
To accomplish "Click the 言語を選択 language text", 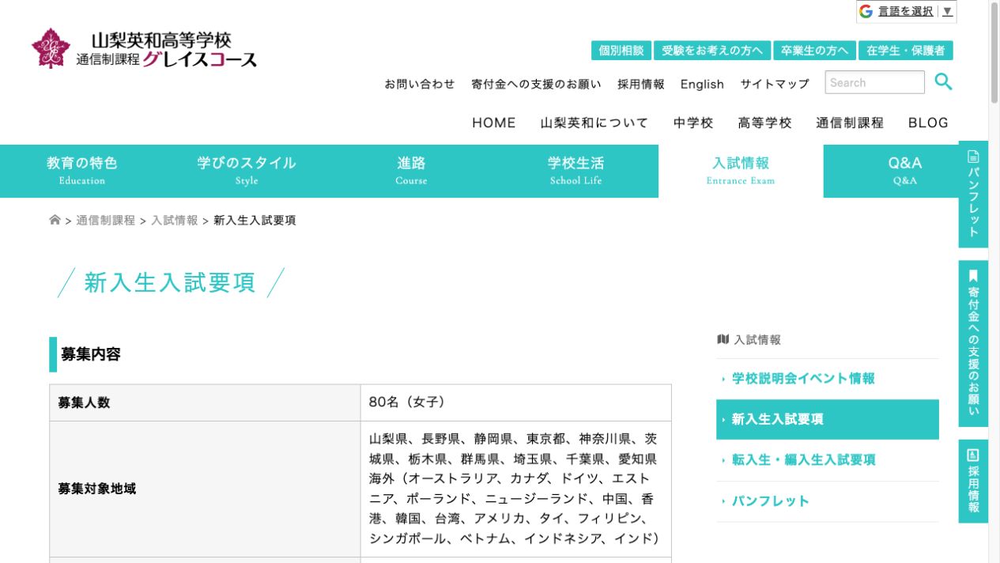I will [x=905, y=11].
